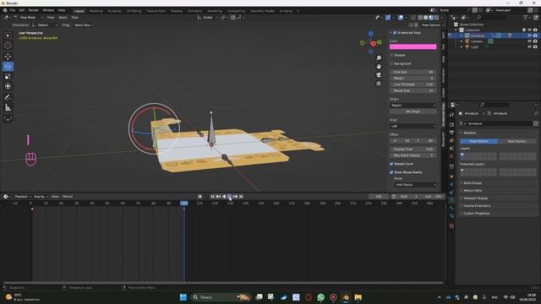Open the File menu

[x=13, y=10]
